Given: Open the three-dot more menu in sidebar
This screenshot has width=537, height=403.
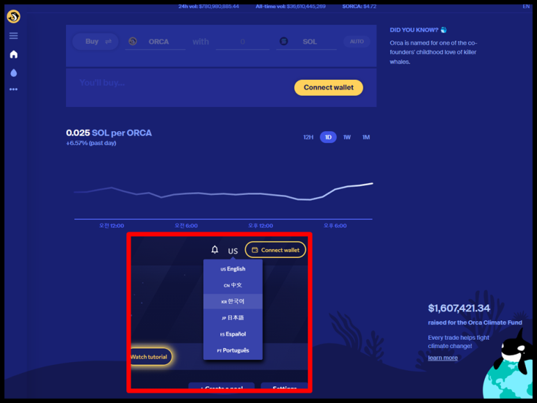Looking at the screenshot, I should pos(13,89).
